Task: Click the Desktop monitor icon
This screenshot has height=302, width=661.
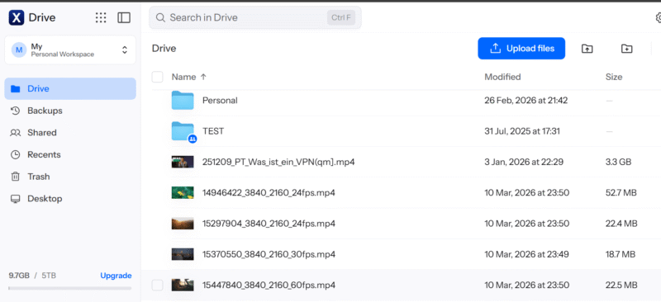Action: coord(15,198)
